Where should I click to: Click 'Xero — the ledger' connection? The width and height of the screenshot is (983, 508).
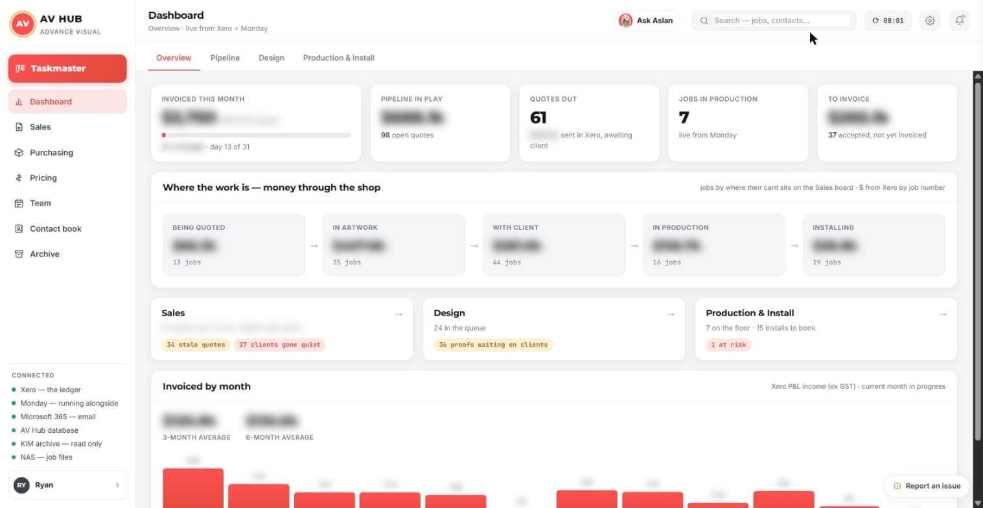point(51,390)
